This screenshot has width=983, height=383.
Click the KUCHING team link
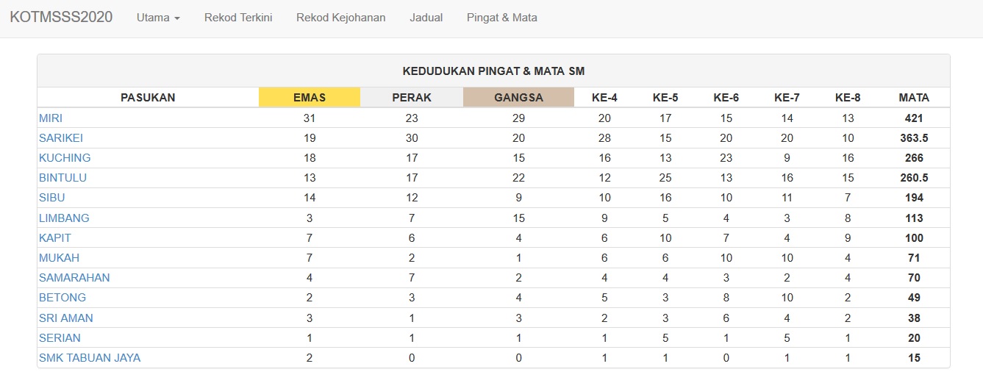pos(65,157)
